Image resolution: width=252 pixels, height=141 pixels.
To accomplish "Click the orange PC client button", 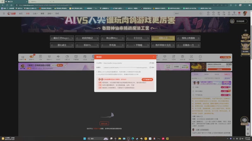I will coord(225,57).
